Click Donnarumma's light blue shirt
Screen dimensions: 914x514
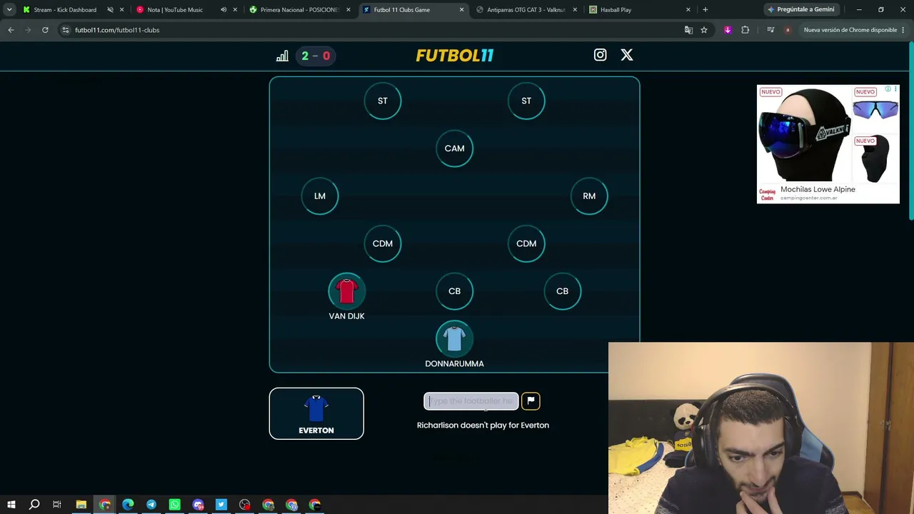tap(455, 339)
